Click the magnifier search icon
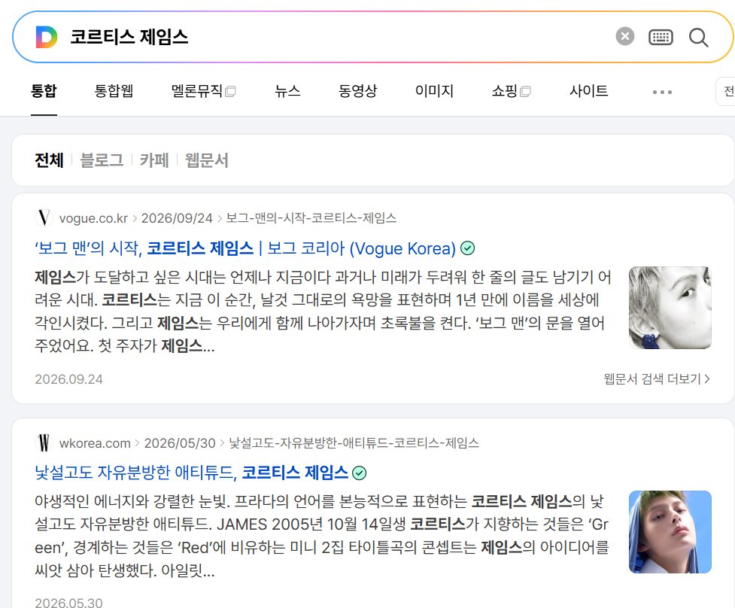Screen dimensions: 735x608 pyautogui.click(x=698, y=37)
